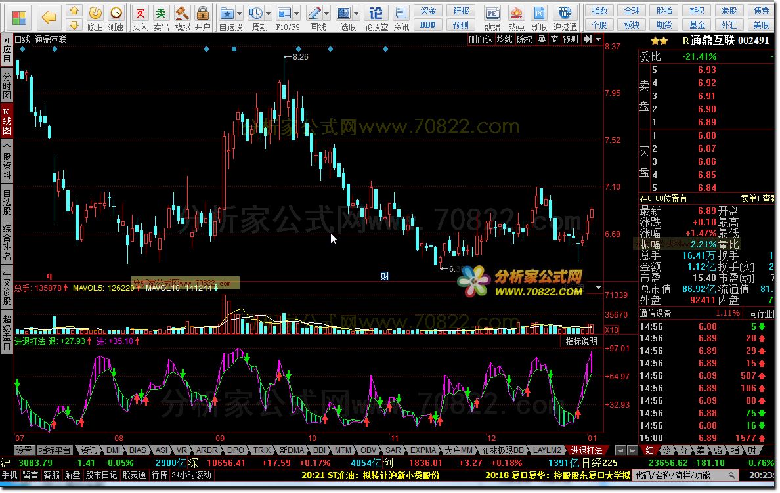The image size is (780, 493).
Task: Open the 港股 Hong Kong stocks button
Action: [x=729, y=11]
